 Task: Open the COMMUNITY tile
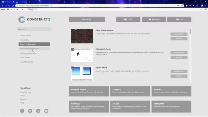(x=171, y=107)
